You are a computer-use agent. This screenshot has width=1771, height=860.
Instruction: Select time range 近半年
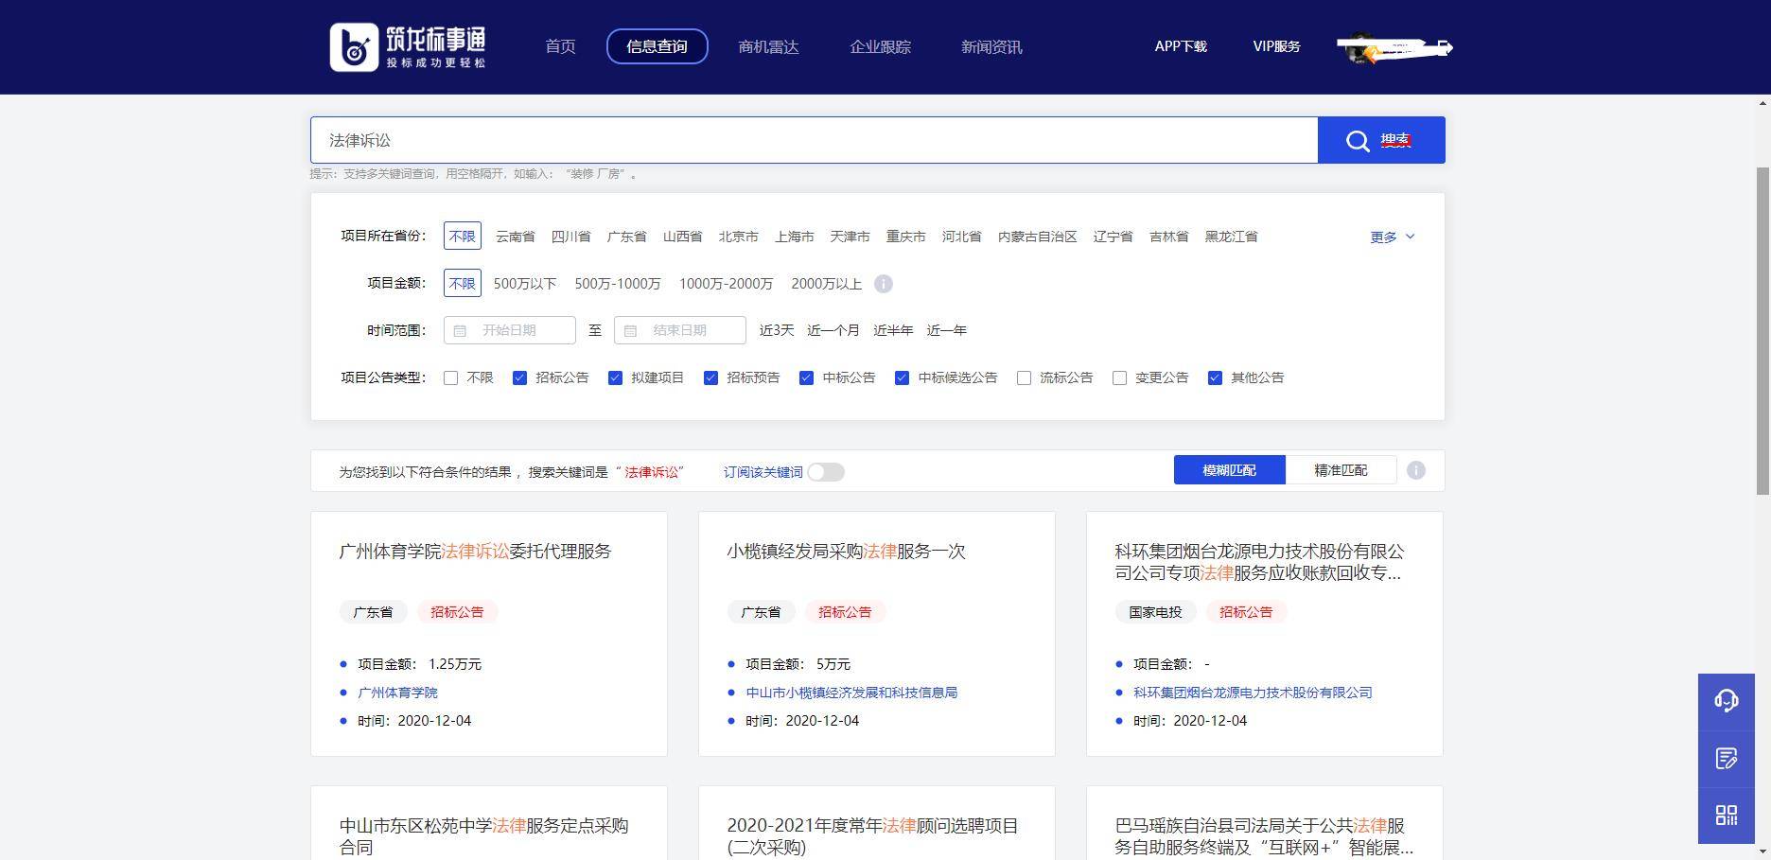click(892, 330)
